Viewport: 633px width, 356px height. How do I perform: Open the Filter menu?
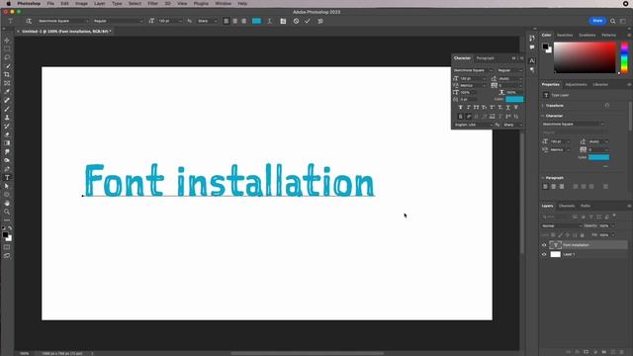click(152, 4)
